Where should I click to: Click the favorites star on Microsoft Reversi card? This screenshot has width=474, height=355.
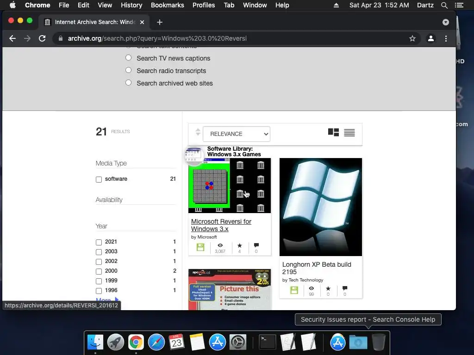coord(239,245)
